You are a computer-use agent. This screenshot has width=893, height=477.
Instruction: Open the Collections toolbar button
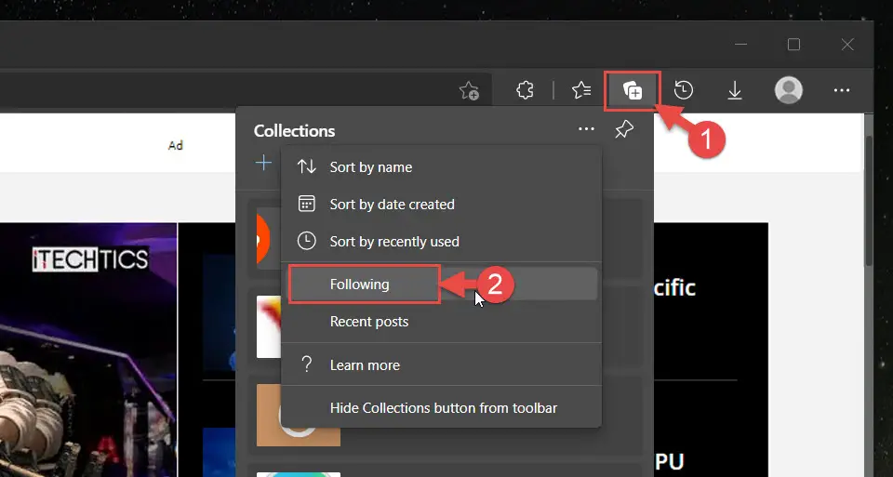(x=633, y=90)
